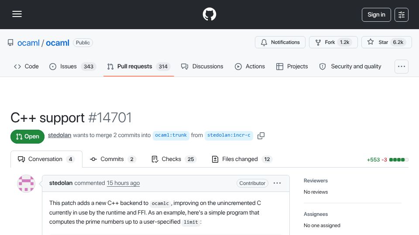Image resolution: width=419 pixels, height=235 pixels.
Task: Open appearance settings sliders icon button
Action: click(x=402, y=15)
